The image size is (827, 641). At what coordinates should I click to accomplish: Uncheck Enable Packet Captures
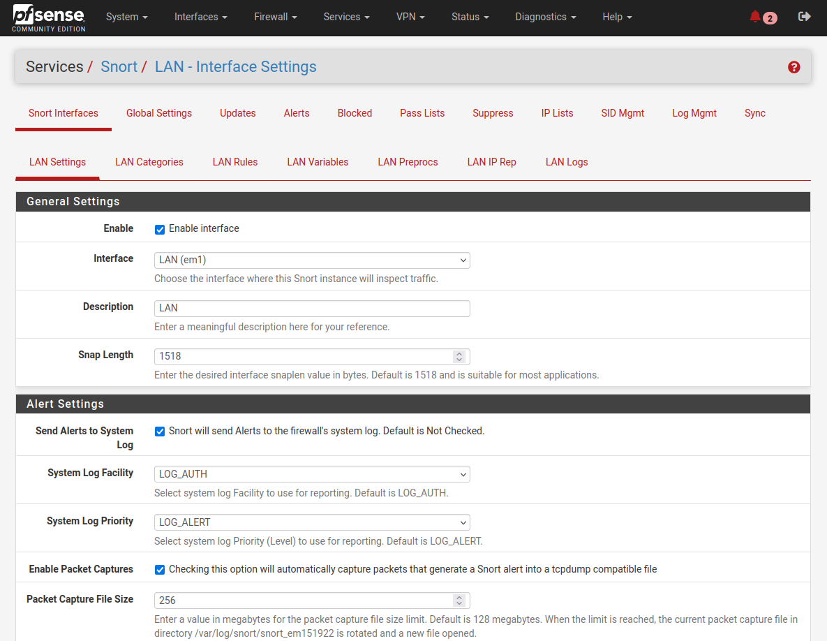point(160,569)
